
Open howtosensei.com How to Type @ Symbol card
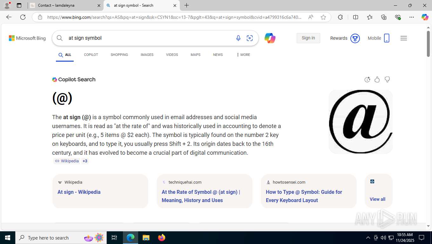tap(309, 191)
